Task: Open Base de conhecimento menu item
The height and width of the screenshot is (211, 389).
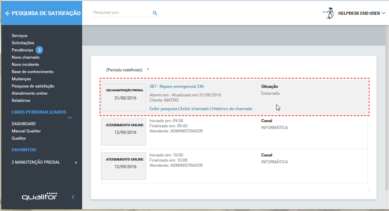Action: pyautogui.click(x=32, y=72)
